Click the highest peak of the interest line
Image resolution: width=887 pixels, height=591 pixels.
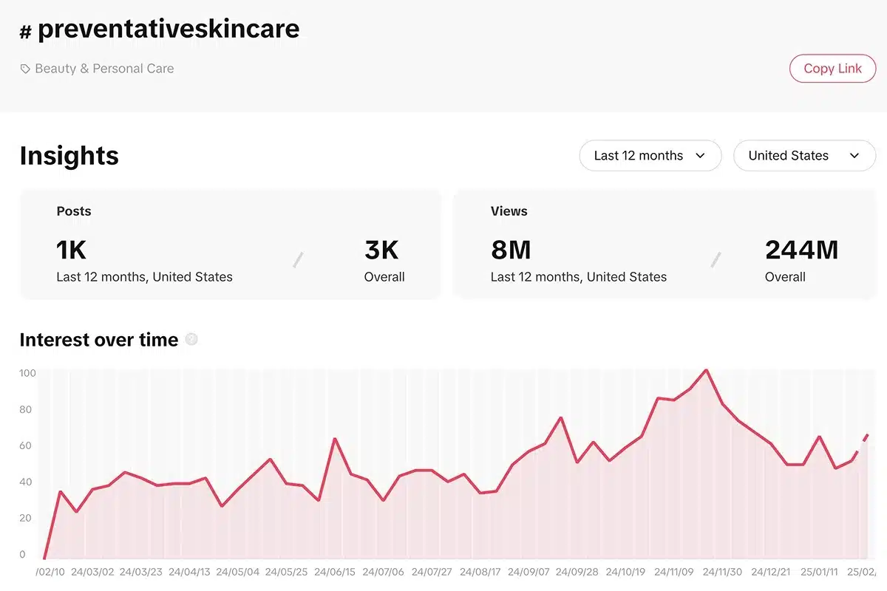pyautogui.click(x=707, y=370)
